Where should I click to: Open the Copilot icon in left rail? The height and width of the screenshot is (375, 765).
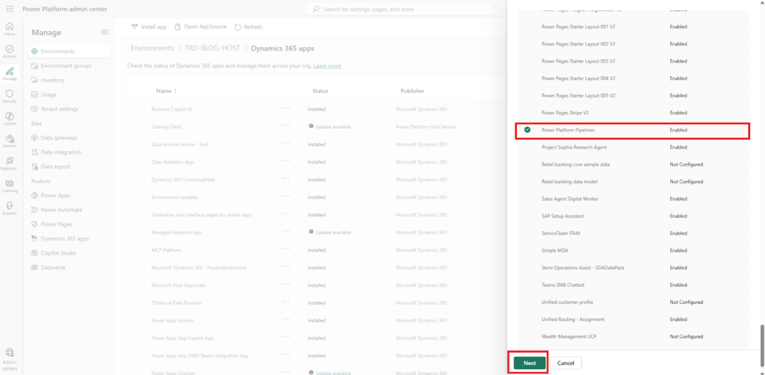tap(10, 116)
